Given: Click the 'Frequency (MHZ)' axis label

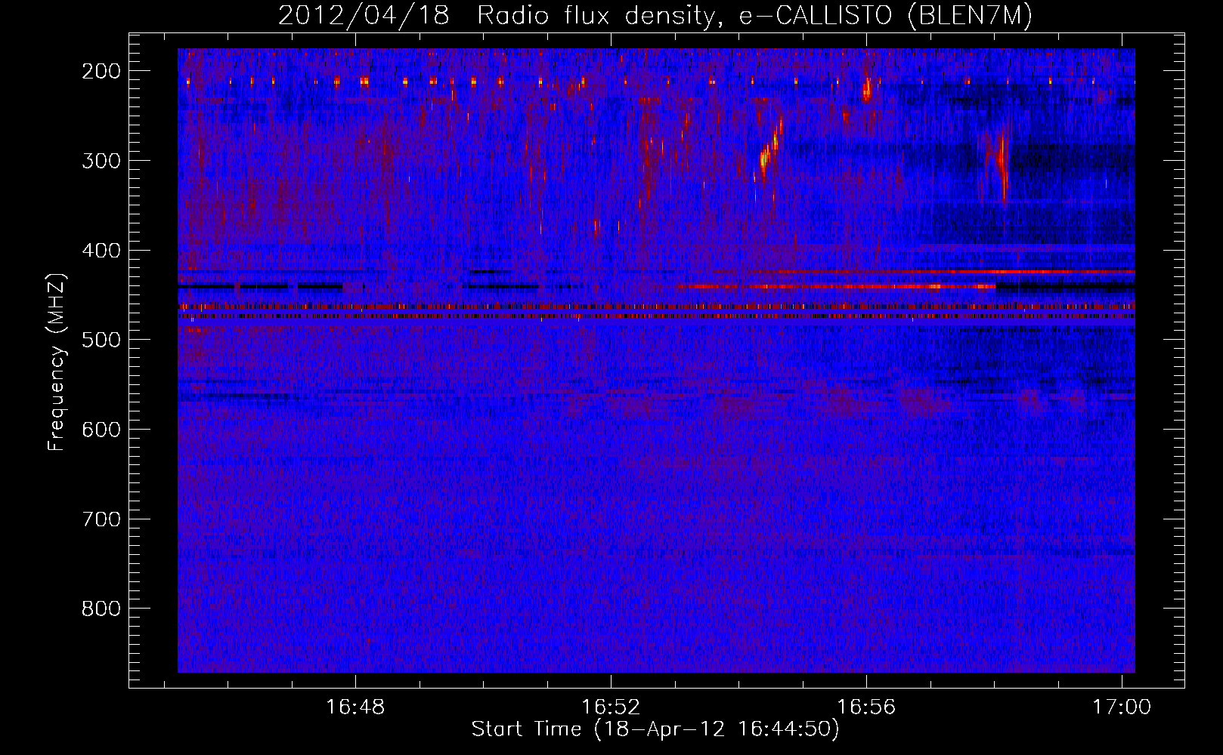Looking at the screenshot, I should [x=56, y=361].
